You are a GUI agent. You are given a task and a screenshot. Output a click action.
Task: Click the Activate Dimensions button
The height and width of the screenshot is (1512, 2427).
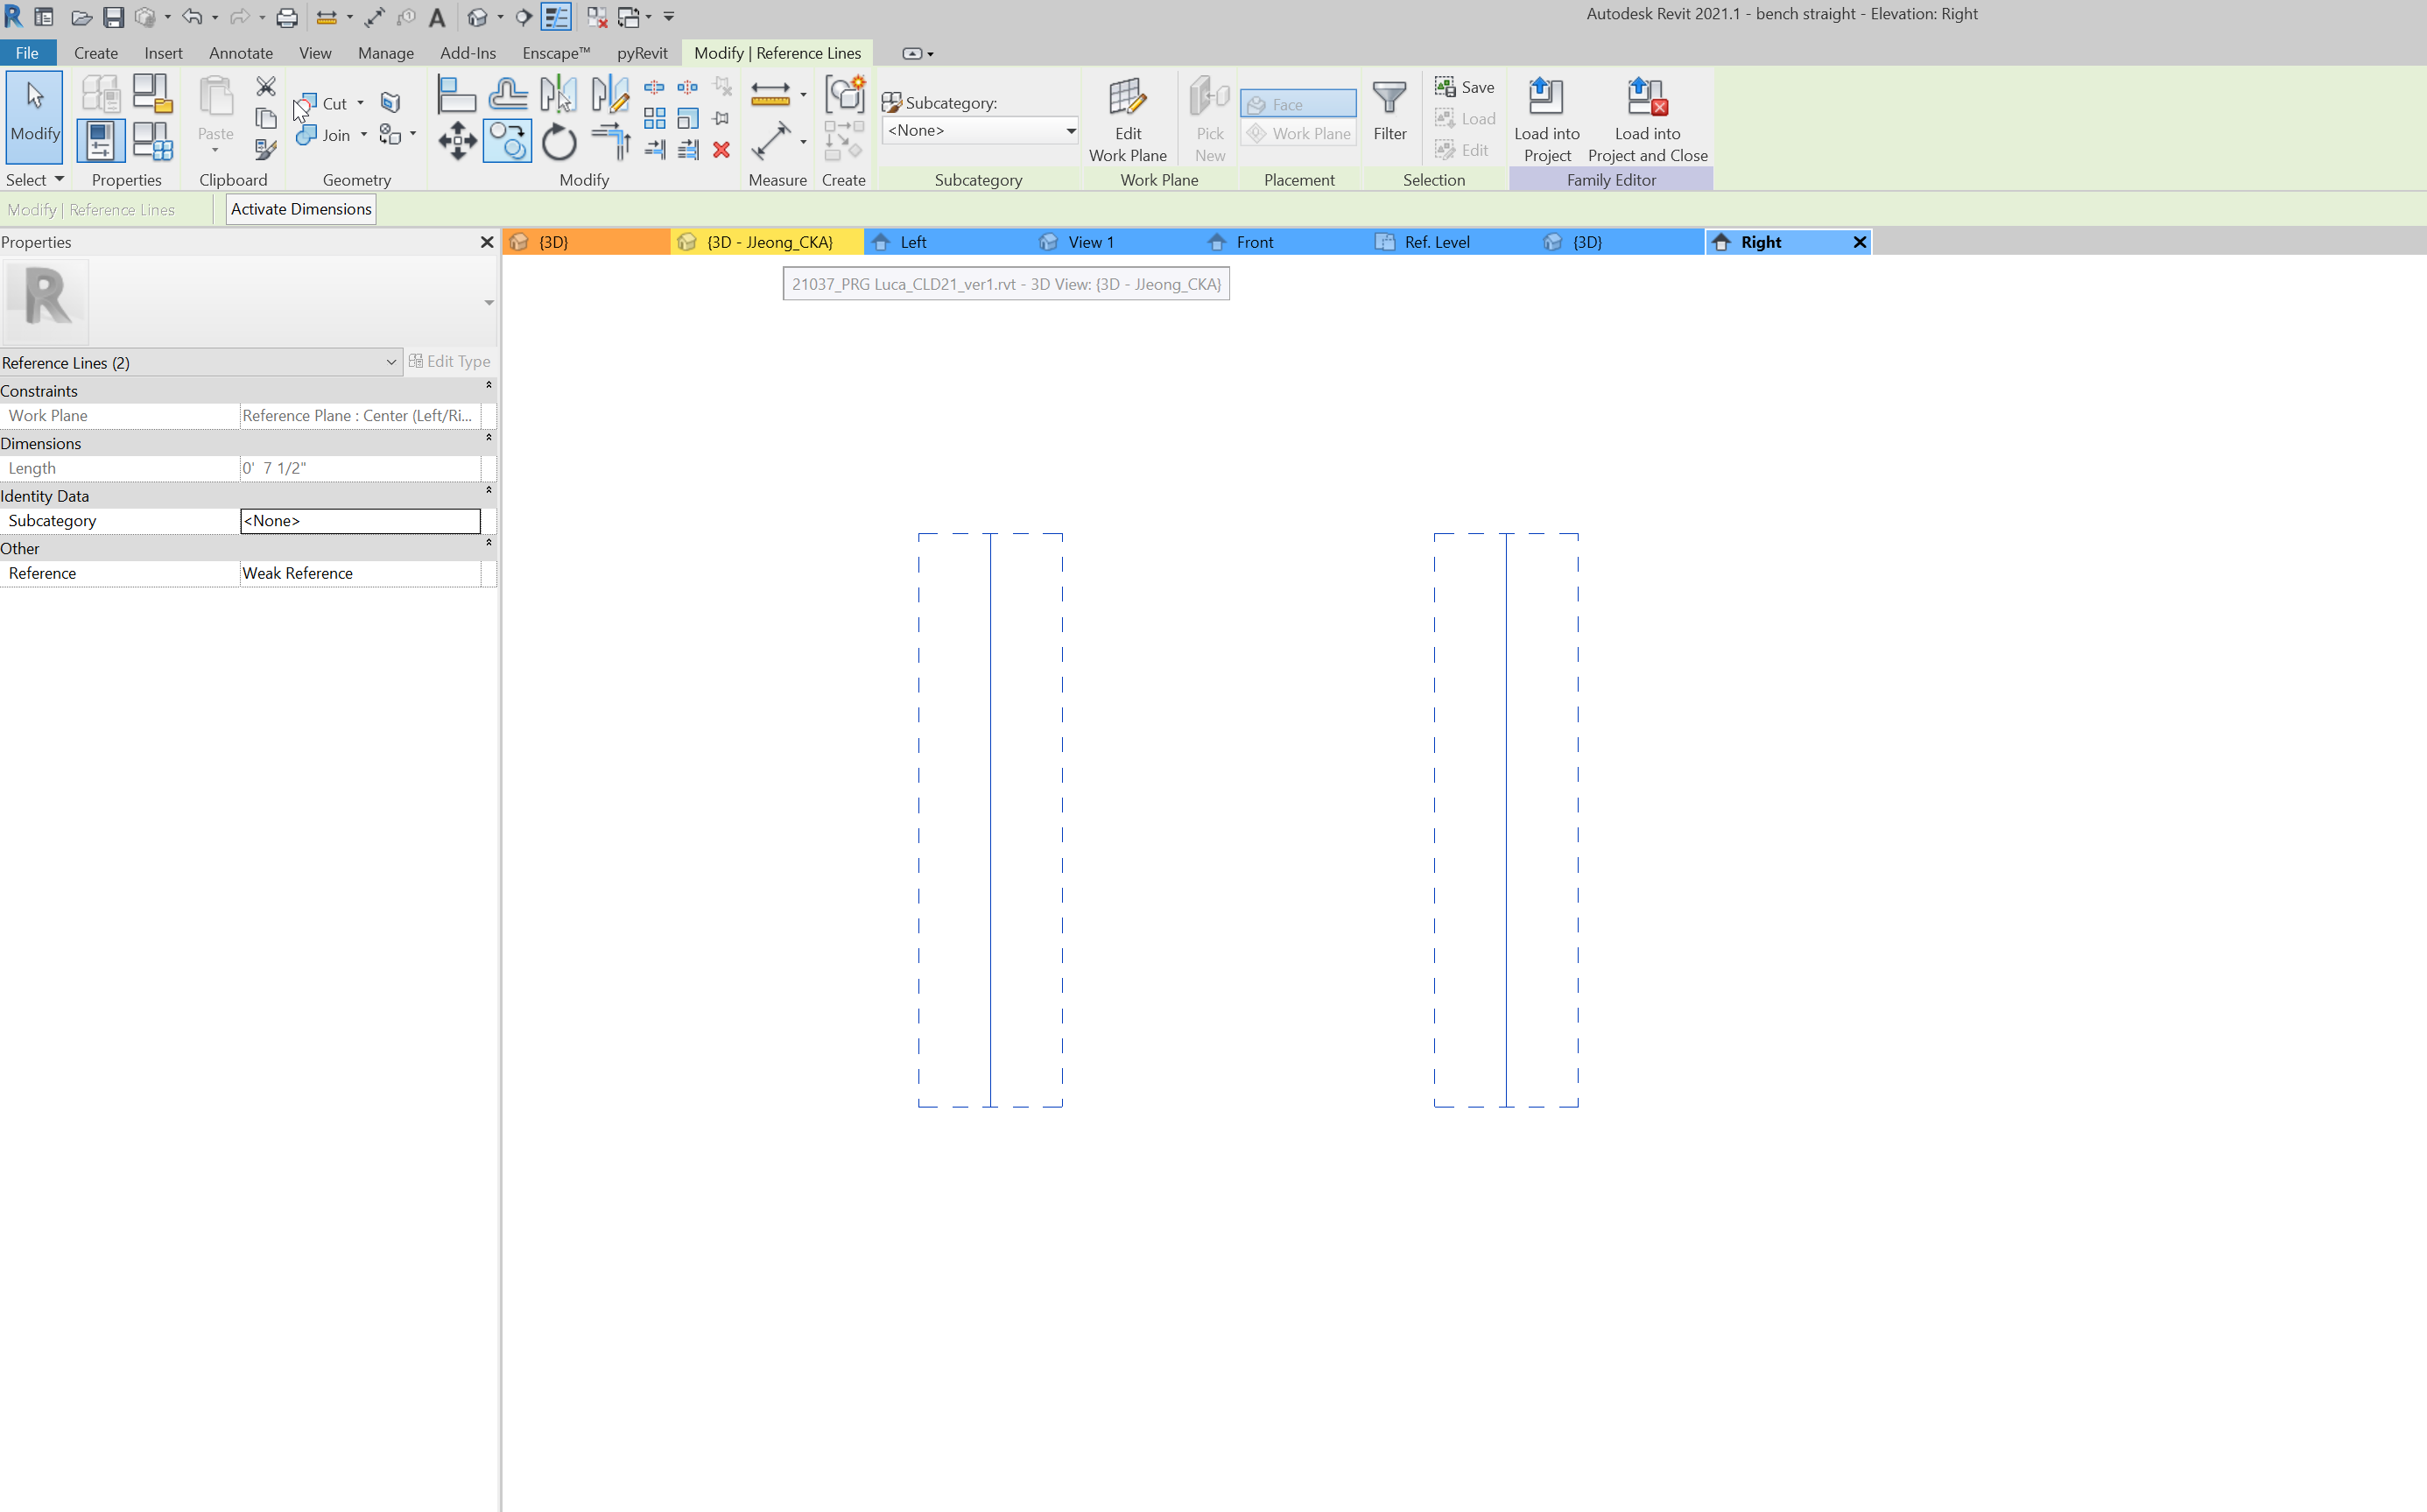tap(300, 209)
